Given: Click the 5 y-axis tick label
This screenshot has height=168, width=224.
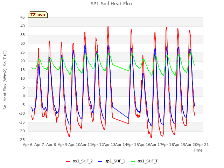Looking at the screenshot, I should (24, 87).
